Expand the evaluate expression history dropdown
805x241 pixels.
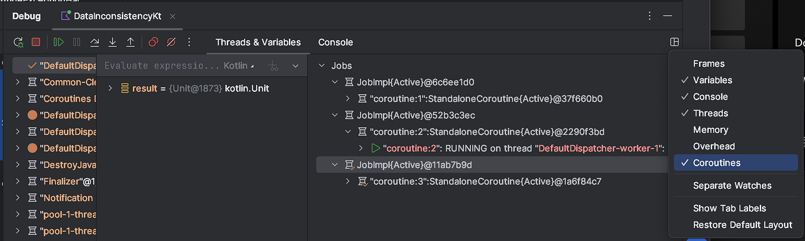(295, 66)
